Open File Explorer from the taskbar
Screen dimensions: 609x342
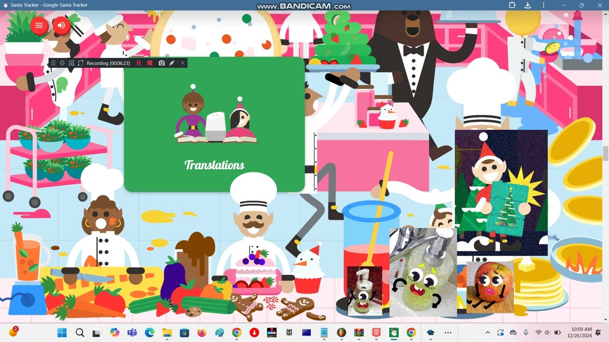tap(167, 332)
